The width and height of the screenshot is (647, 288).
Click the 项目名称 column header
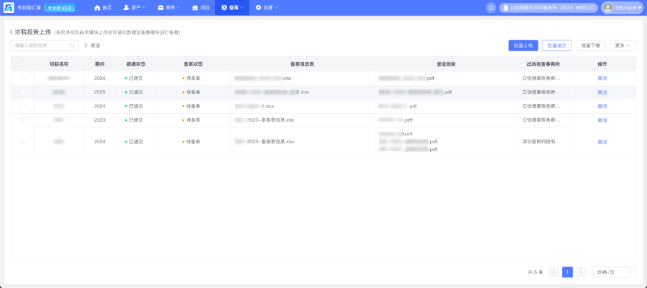59,64
